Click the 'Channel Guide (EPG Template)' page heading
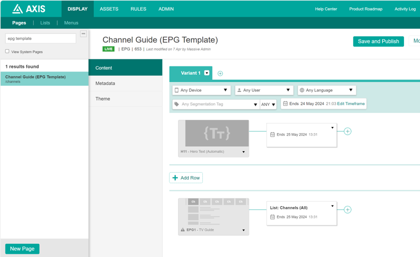420x257 pixels. [160, 40]
